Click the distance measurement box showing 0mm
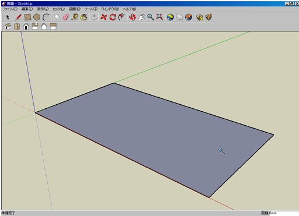The width and height of the screenshot is (299, 216). click(x=284, y=213)
